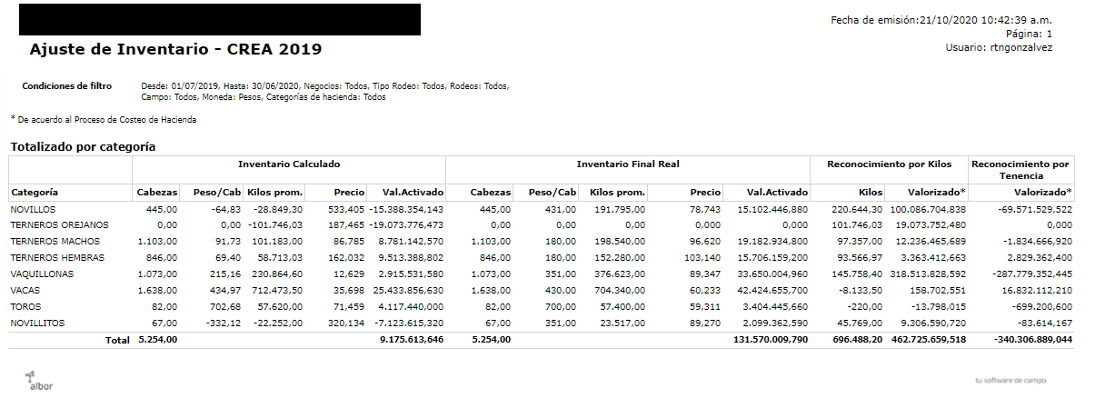This screenshot has height=398, width=1095.
Task: Select the TERNEROS MACHOS category
Action: (x=55, y=242)
